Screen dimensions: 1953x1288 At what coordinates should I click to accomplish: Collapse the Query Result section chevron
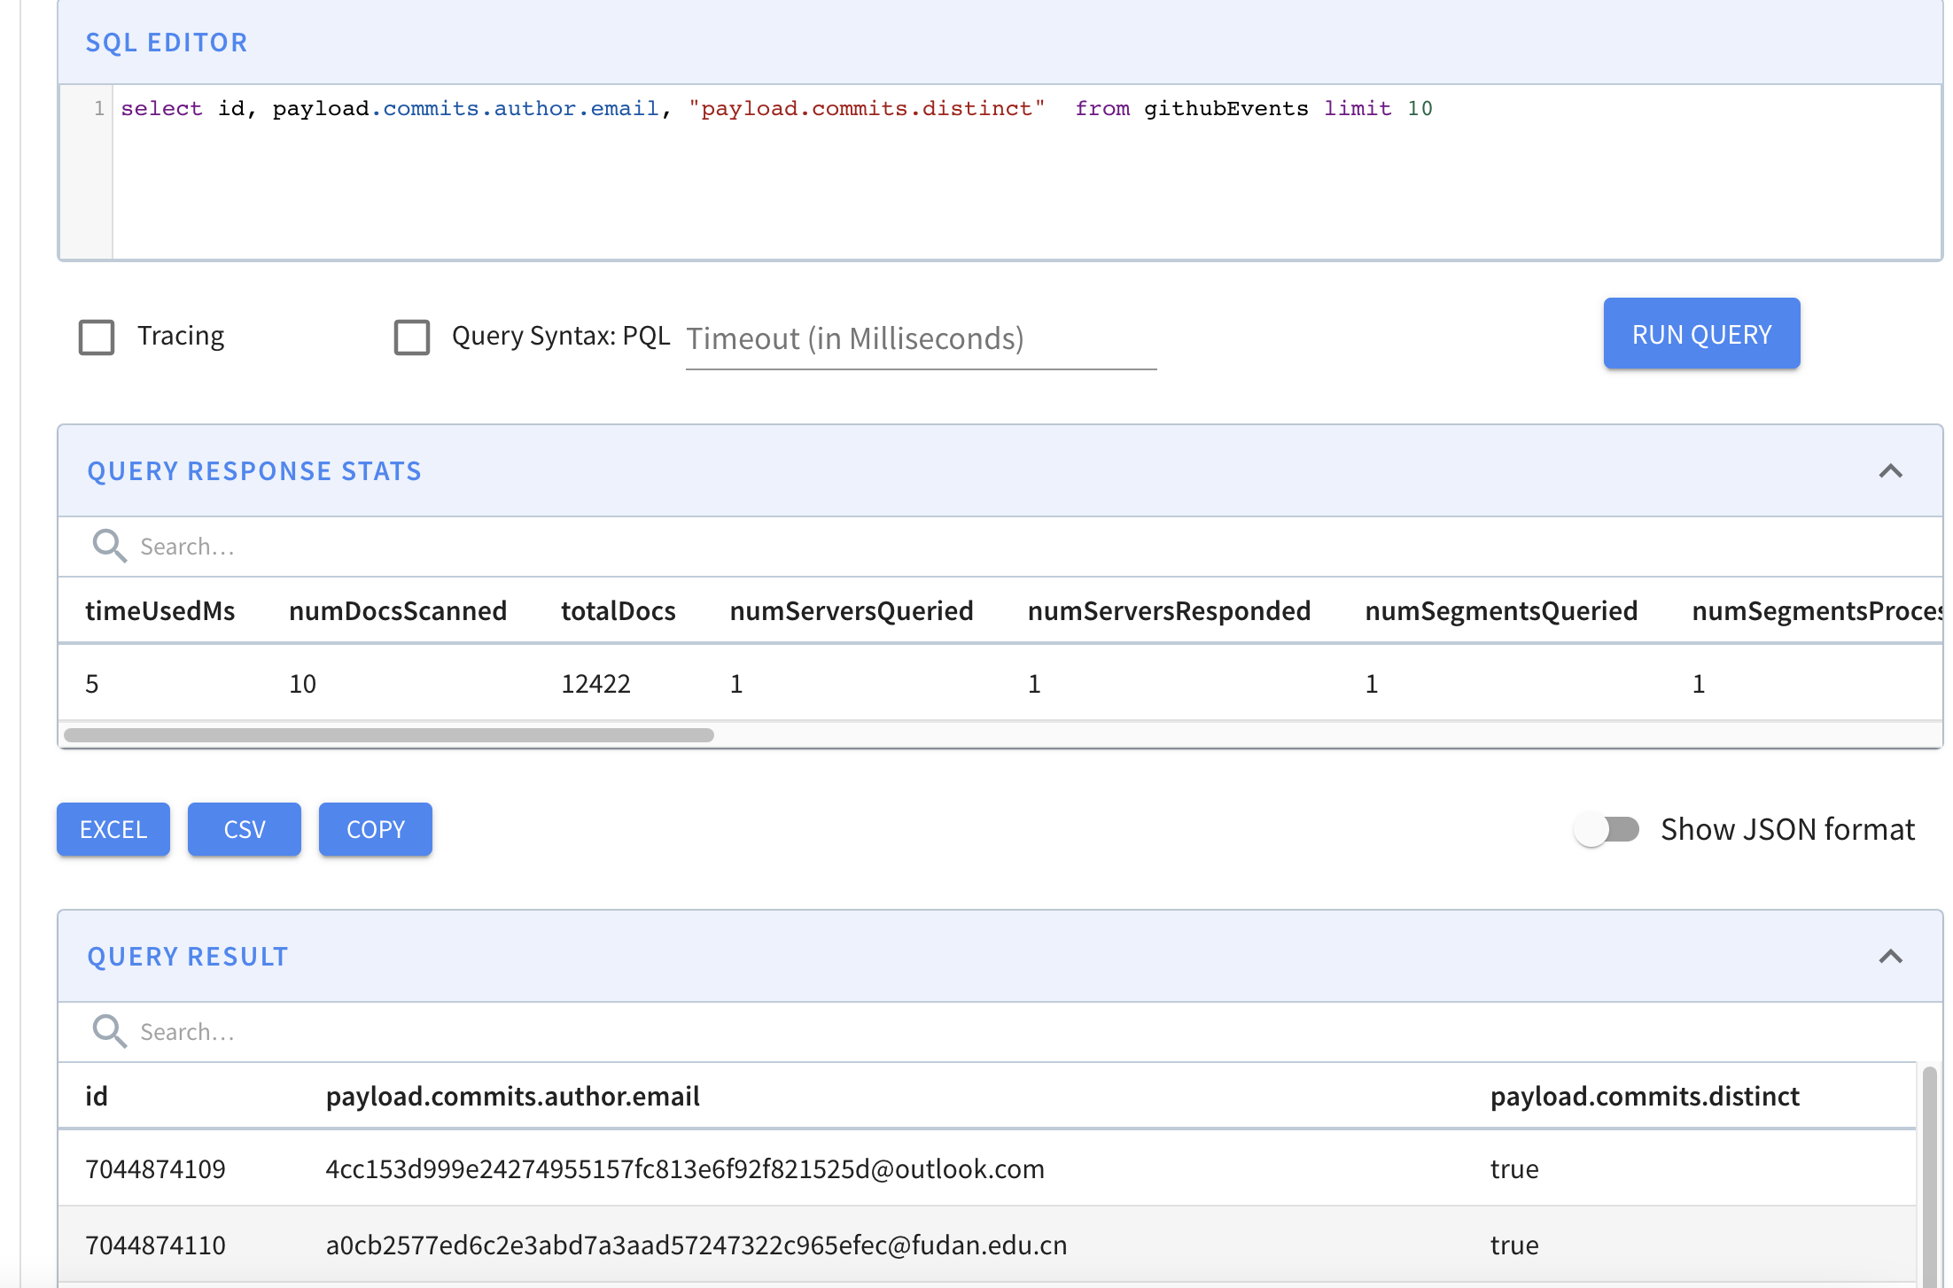[x=1890, y=957]
